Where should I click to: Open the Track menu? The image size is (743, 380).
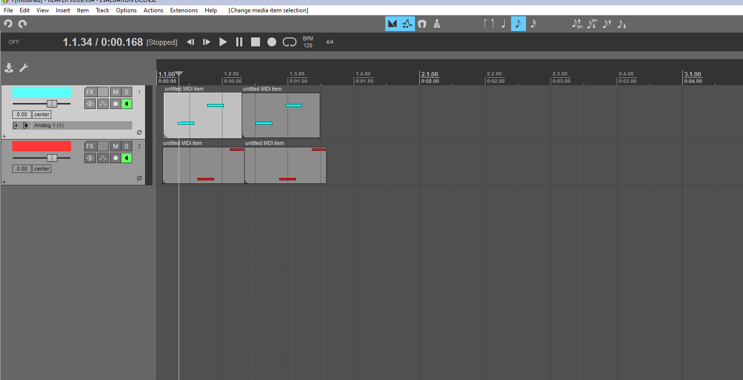(102, 10)
